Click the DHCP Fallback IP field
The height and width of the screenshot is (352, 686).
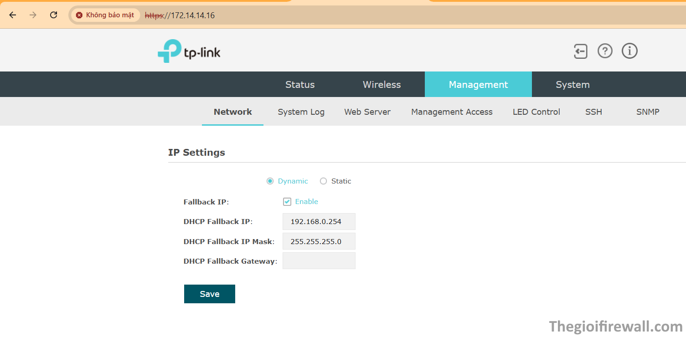point(319,222)
